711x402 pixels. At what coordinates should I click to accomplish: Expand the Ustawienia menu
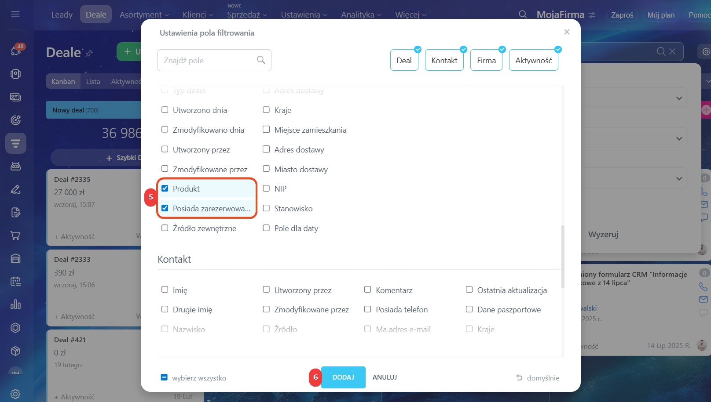click(304, 14)
